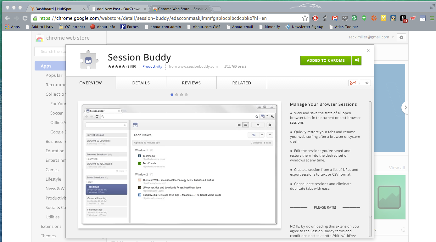The image size is (436, 242).
Task: Open the Related tab
Action: click(242, 83)
